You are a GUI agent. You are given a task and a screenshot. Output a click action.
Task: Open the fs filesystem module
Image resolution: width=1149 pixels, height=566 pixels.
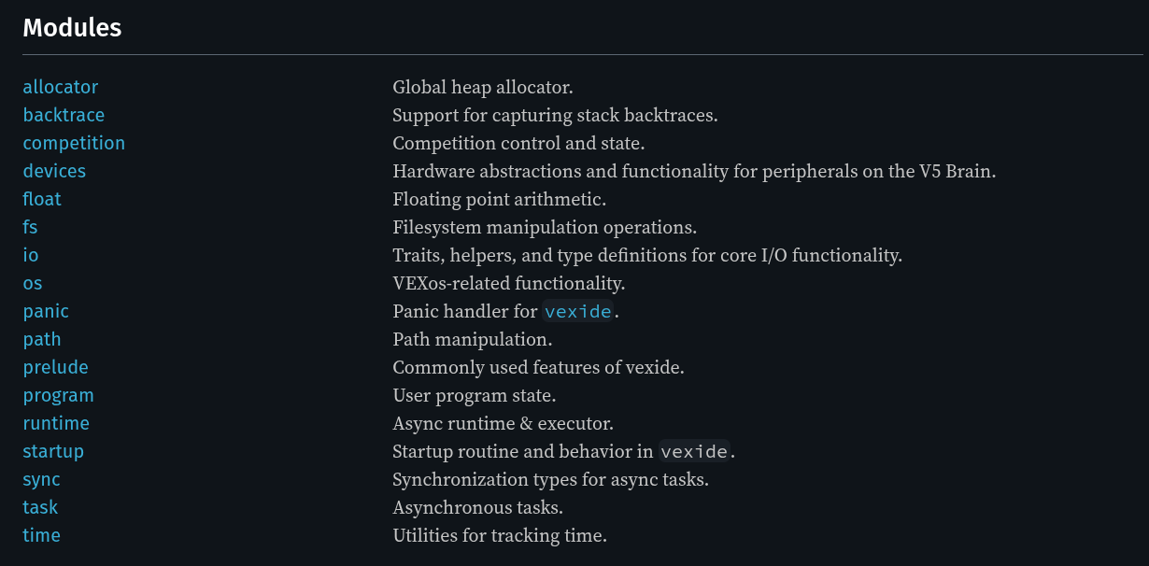(30, 227)
